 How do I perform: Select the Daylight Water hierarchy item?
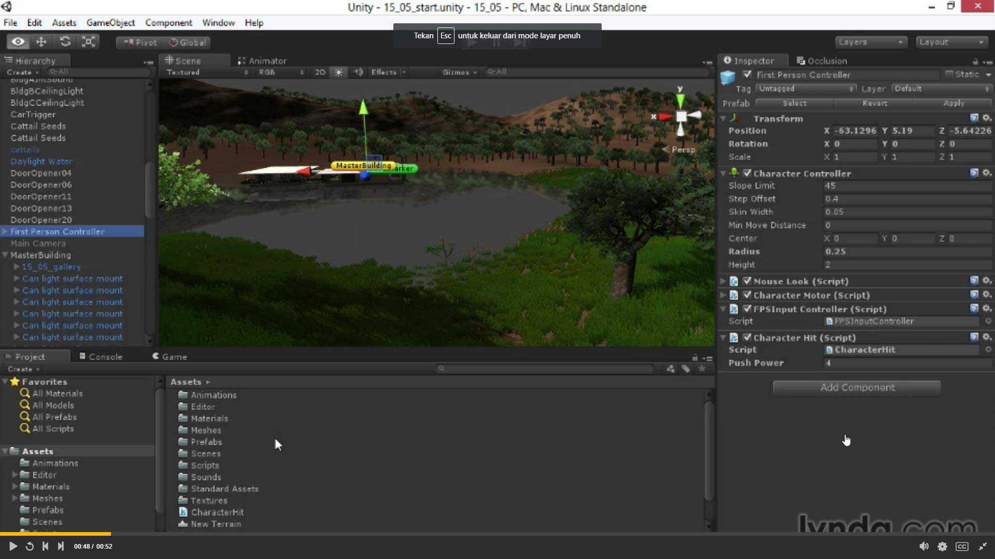click(x=41, y=161)
